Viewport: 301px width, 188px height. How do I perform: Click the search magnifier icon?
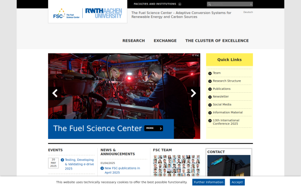click(x=209, y=4)
